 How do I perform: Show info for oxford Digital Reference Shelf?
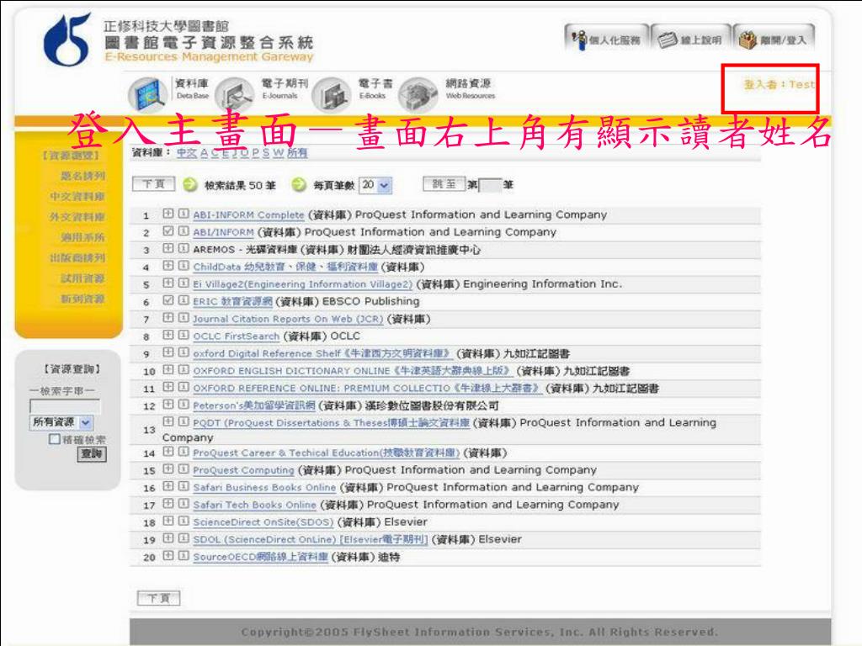(x=184, y=352)
